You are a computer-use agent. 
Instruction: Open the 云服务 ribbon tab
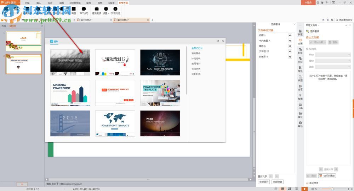coord(111,3)
